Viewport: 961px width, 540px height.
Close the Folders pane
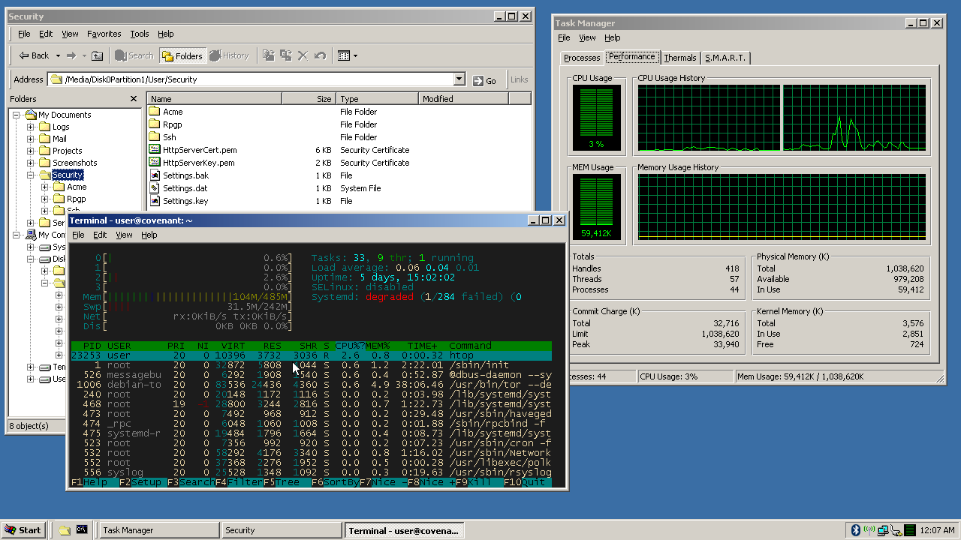coord(134,99)
